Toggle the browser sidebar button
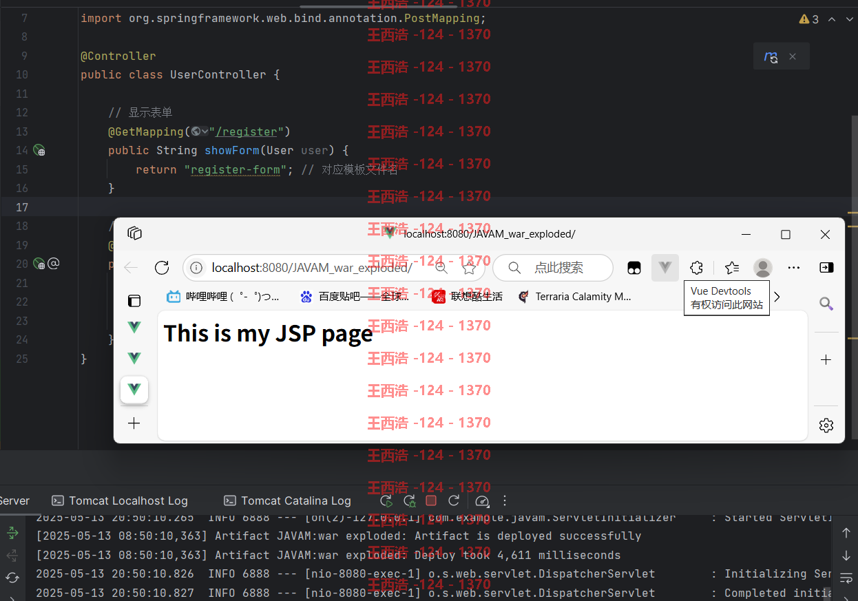Viewport: 858px width, 601px height. click(x=826, y=268)
